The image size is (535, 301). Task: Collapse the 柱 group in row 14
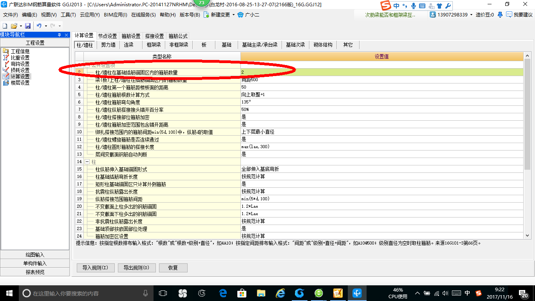(x=87, y=162)
